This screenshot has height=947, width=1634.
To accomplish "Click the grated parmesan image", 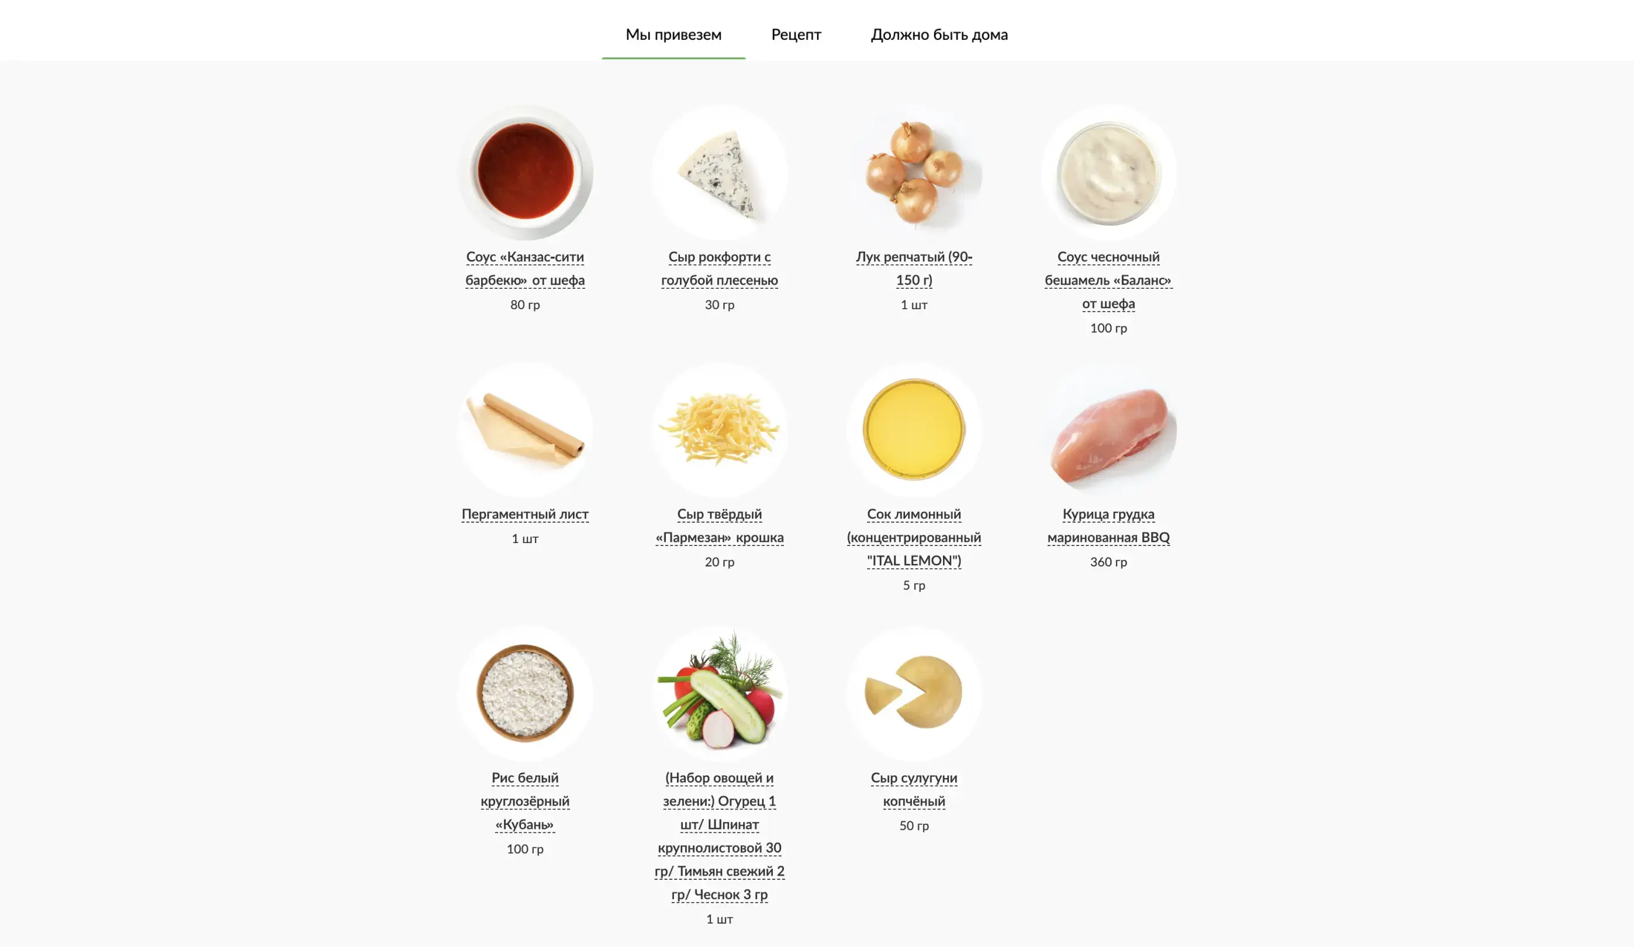I will click(720, 430).
